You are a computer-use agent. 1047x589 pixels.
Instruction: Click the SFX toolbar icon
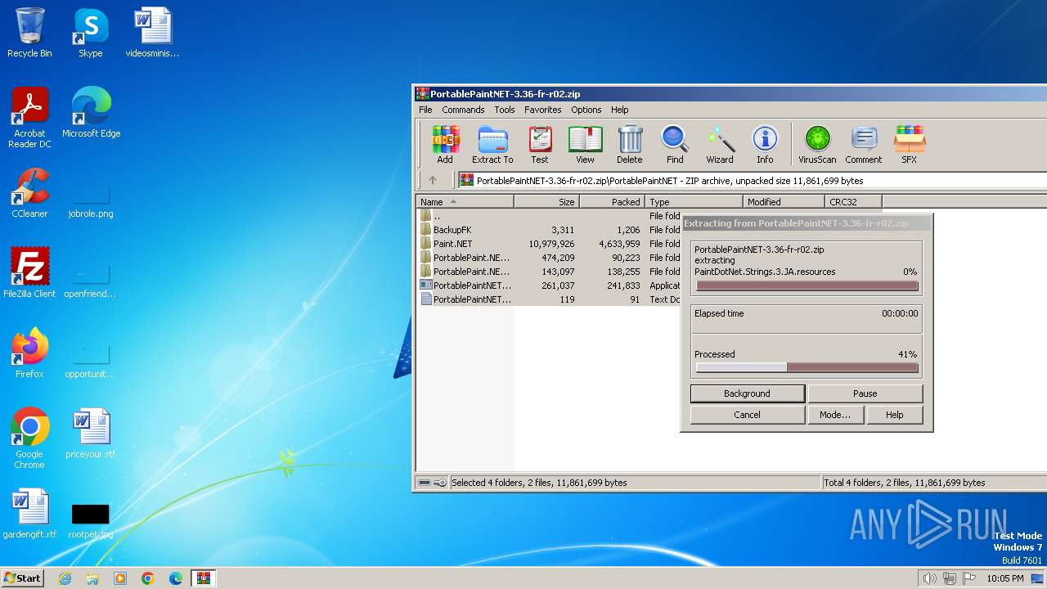pos(909,145)
